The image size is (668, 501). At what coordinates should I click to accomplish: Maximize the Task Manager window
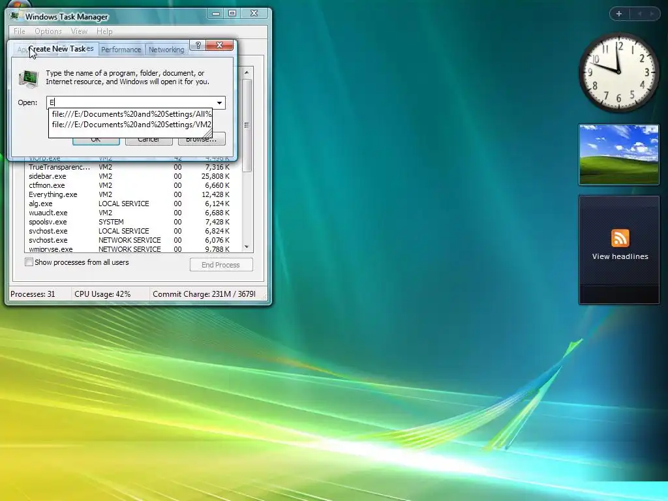coord(232,14)
